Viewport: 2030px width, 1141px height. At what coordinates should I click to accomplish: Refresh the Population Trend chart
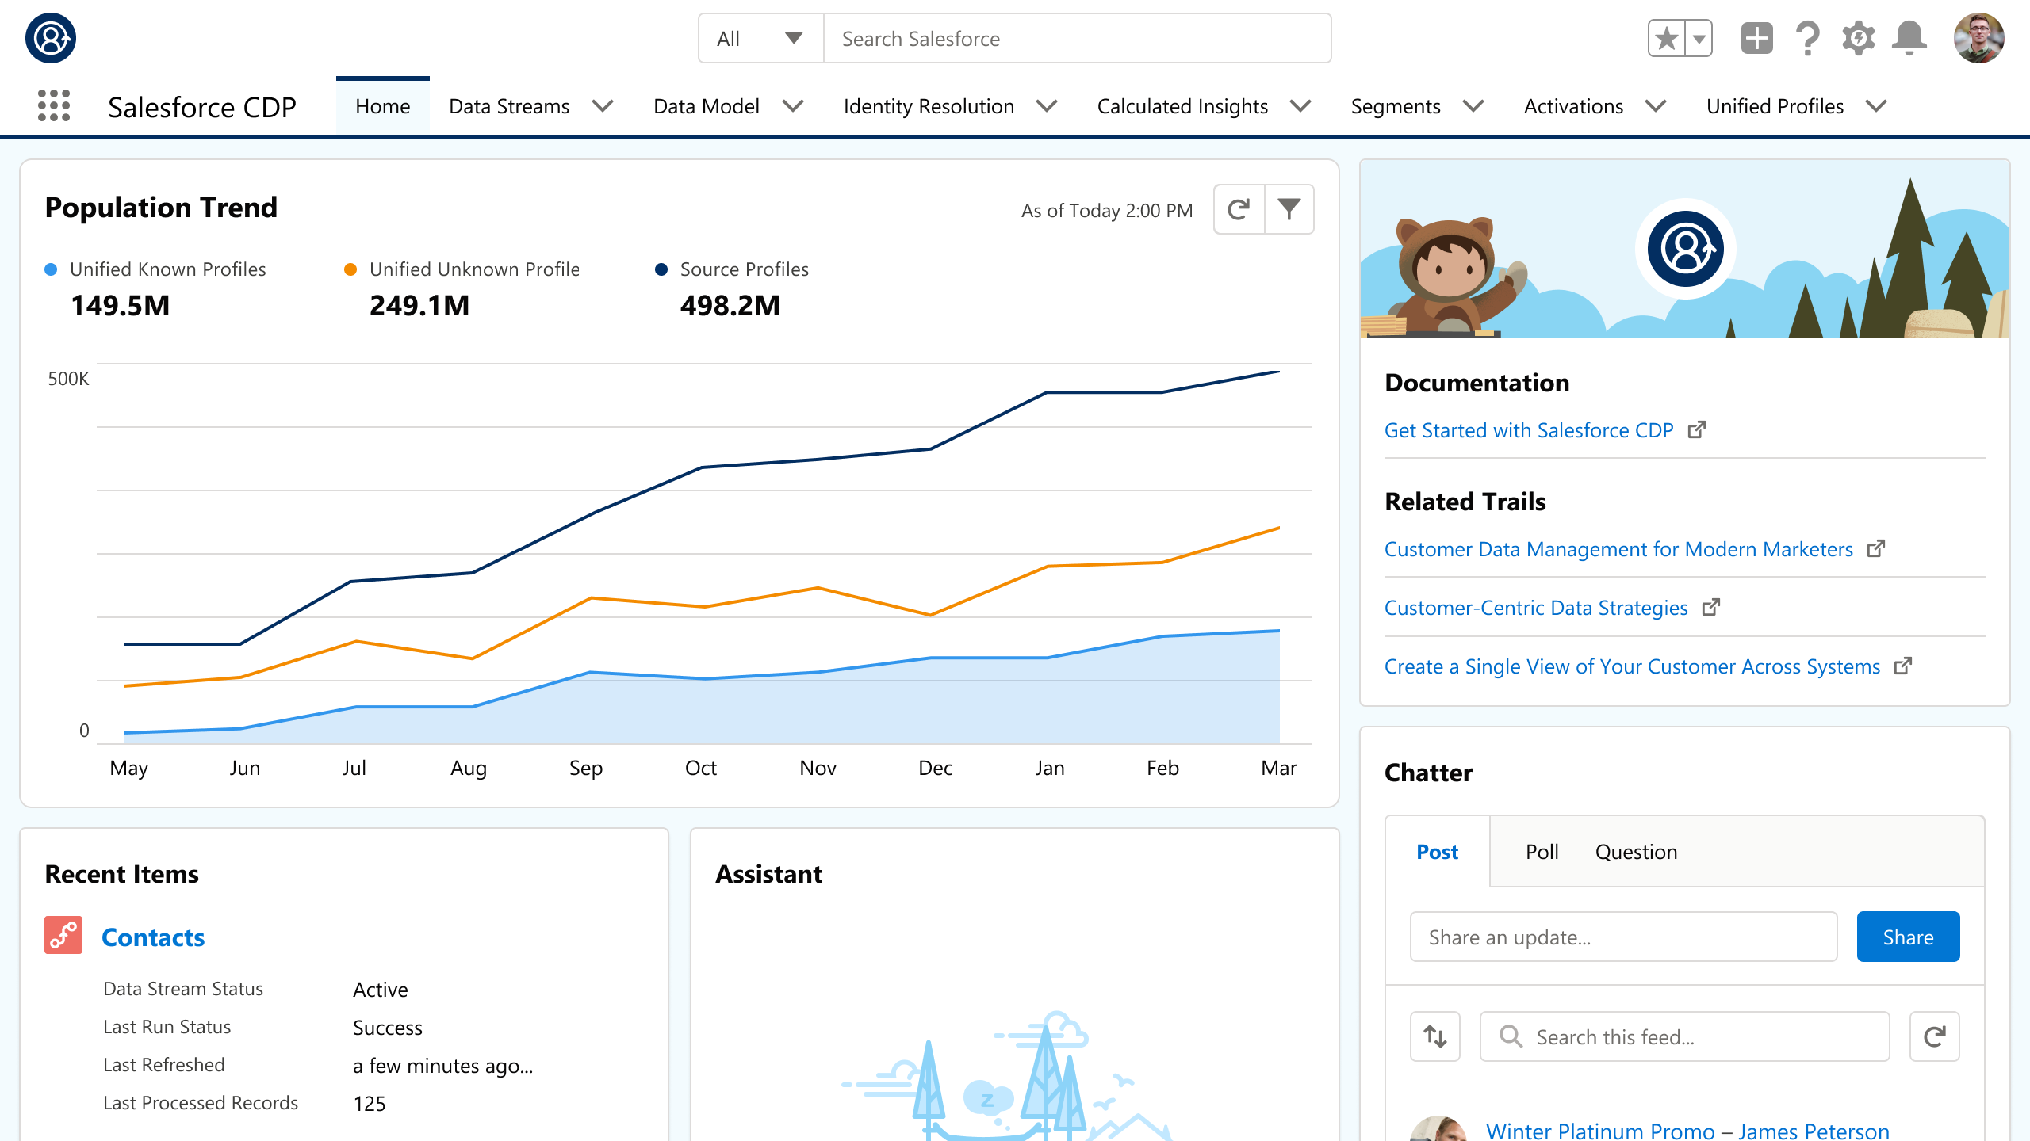[x=1237, y=209]
